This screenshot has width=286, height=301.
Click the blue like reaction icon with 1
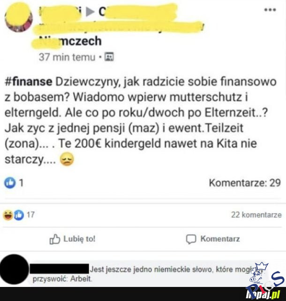point(10,182)
